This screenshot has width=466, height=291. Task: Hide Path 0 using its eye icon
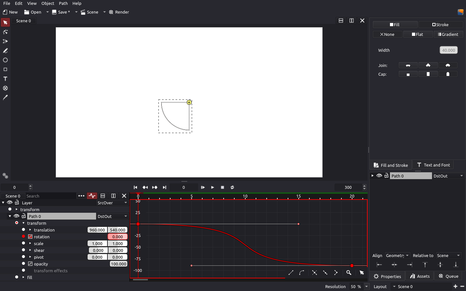17,216
